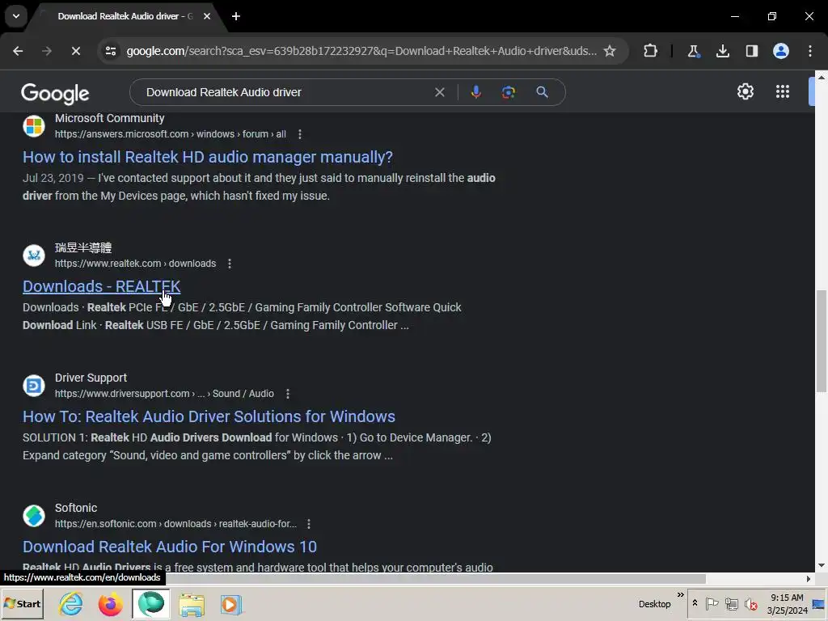Open the Extensions puzzle icon
The width and height of the screenshot is (828, 621).
651,51
